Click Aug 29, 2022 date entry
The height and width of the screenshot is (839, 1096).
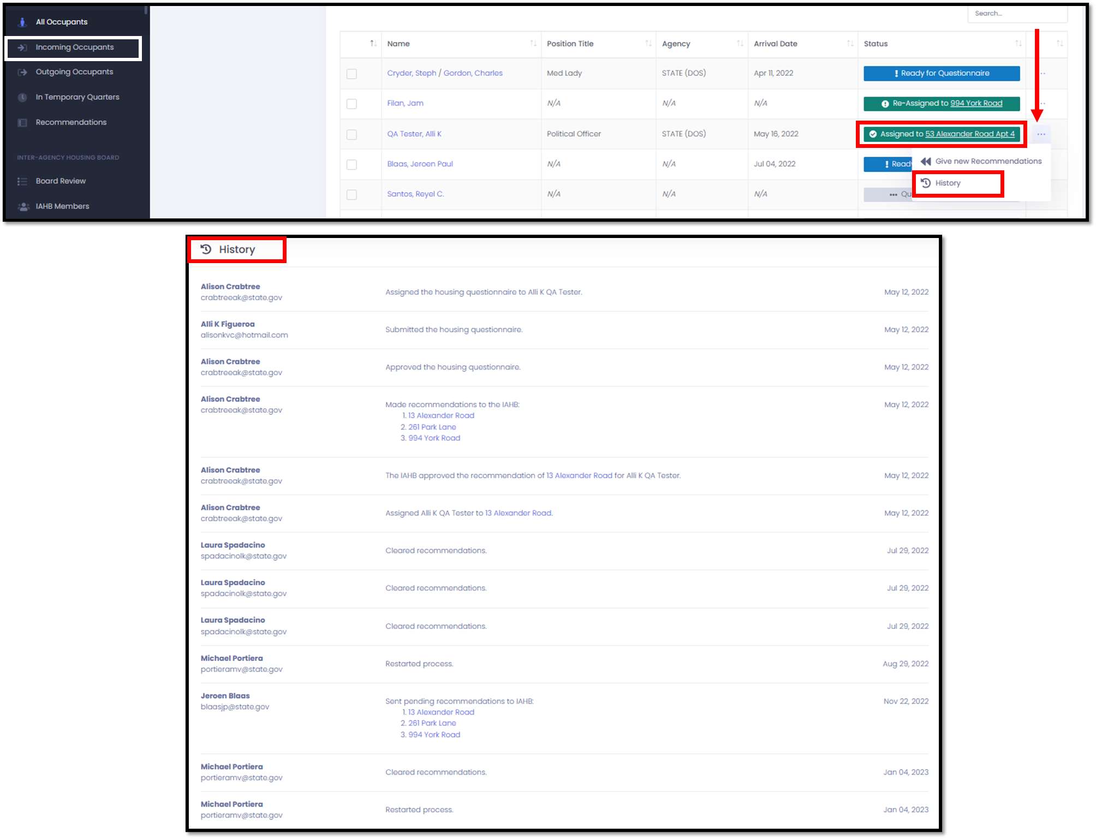coord(906,664)
